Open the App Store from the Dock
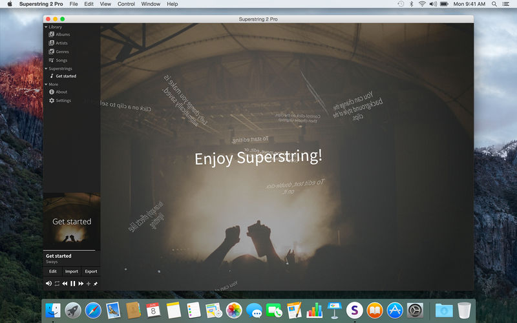Screen dimensions: 517x323 coord(395,310)
